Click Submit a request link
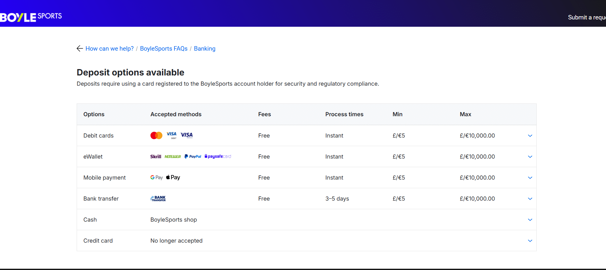 (587, 18)
